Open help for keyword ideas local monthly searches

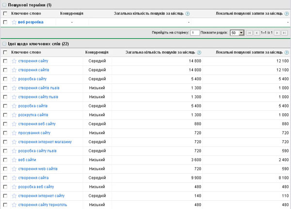[x=287, y=53]
